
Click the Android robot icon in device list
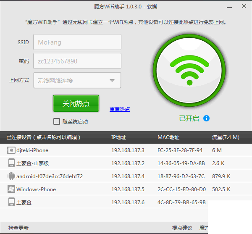[x=11, y=176]
